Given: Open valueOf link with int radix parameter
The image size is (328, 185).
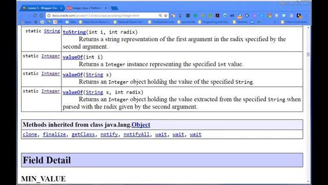Looking at the screenshot, I should coord(73,92).
